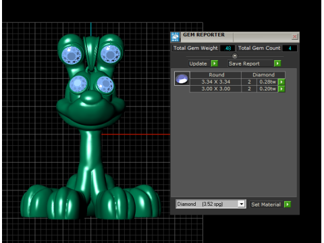This screenshot has height=243, width=324.
Task: Click the round collapse toggle under the totals
Action: pos(235,55)
